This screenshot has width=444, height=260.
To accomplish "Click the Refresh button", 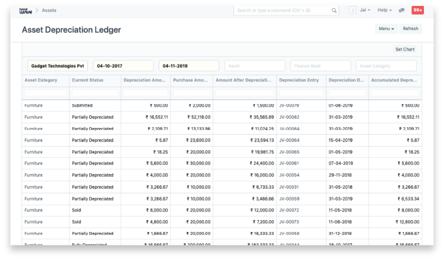I will (410, 29).
